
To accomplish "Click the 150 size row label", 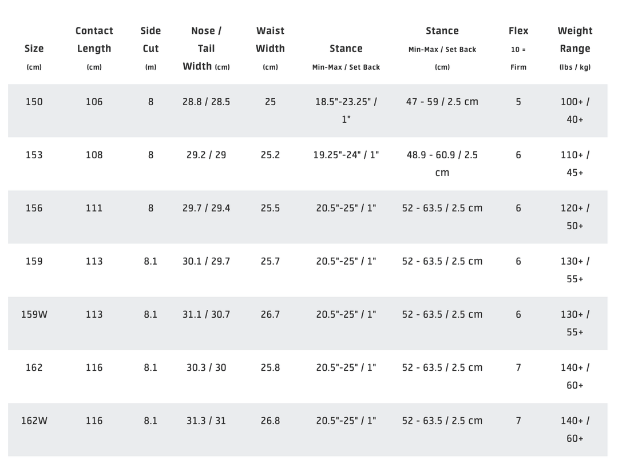I will [34, 102].
